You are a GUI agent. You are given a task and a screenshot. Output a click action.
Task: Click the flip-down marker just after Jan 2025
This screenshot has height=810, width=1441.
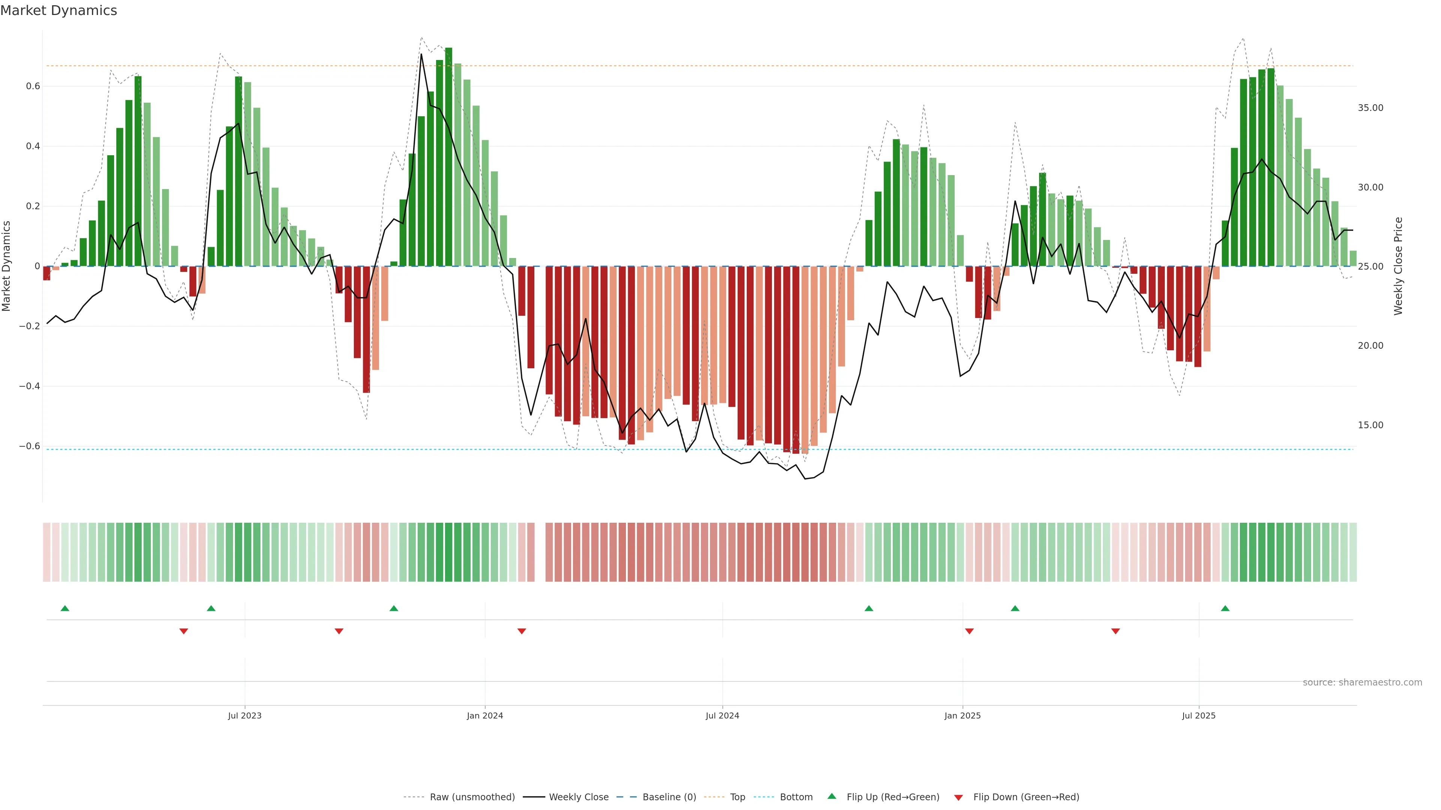pyautogui.click(x=969, y=631)
